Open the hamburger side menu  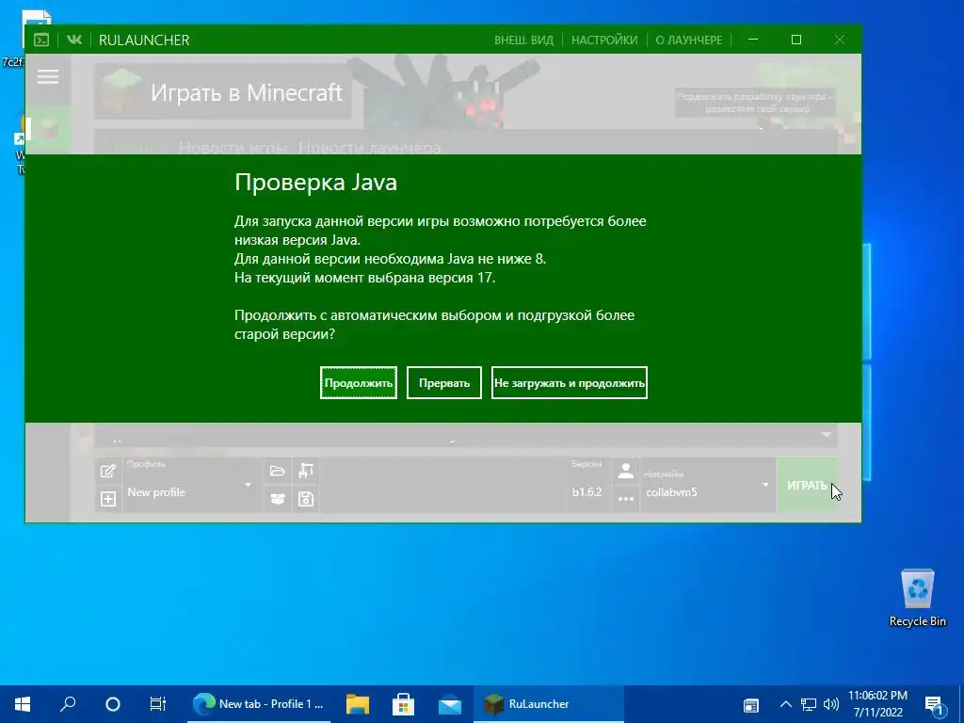click(x=48, y=77)
